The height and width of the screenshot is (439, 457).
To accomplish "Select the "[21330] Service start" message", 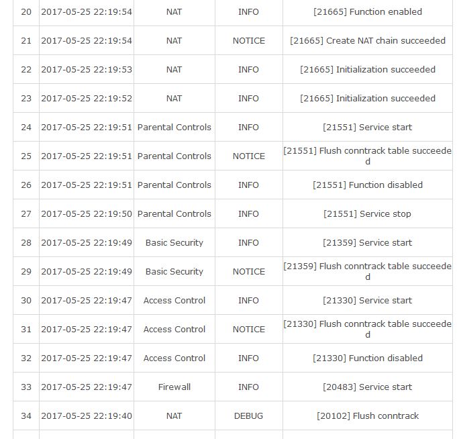I will coord(367,301).
